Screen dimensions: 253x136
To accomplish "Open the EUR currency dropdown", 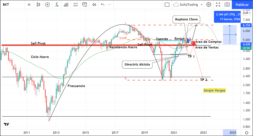I will click(x=246, y=13).
